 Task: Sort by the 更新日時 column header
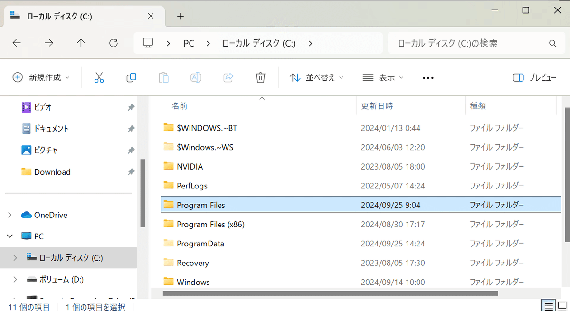(377, 105)
